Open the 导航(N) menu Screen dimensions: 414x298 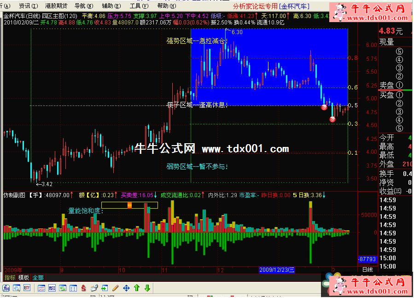click(84, 6)
